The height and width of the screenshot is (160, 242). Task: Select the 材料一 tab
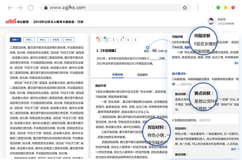point(16,40)
